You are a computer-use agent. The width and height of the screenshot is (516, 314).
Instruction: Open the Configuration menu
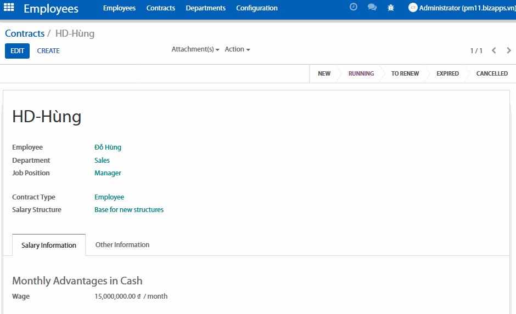[x=257, y=8]
